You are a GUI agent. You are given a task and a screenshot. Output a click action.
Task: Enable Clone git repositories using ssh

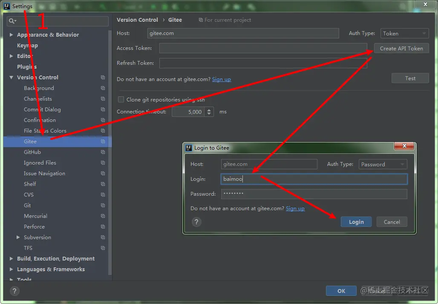[121, 99]
